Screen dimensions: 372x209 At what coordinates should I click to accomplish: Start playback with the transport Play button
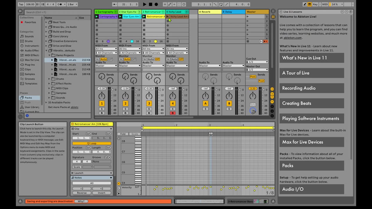click(x=144, y=4)
